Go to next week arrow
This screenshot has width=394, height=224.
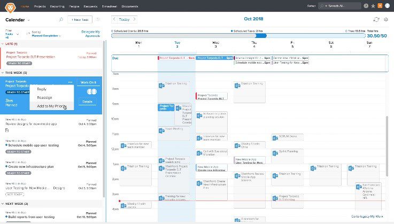click(x=134, y=19)
